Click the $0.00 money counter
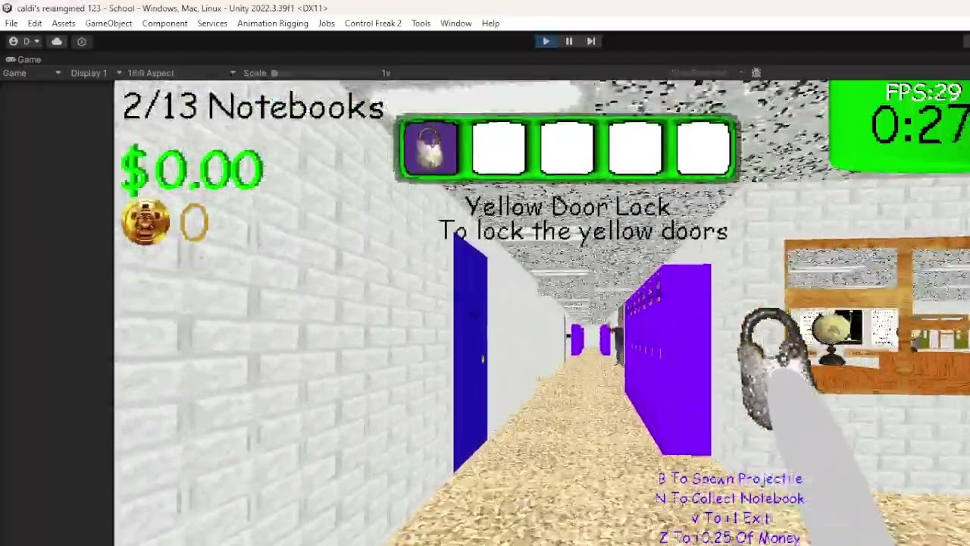 coord(192,169)
